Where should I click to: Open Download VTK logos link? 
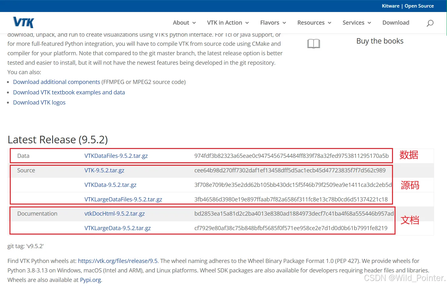pos(39,103)
